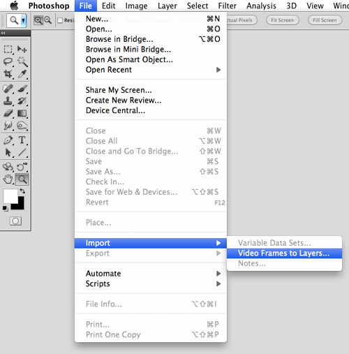Click Browse in Mini Bridge
This screenshot has width=349, height=354.
[x=151, y=50]
